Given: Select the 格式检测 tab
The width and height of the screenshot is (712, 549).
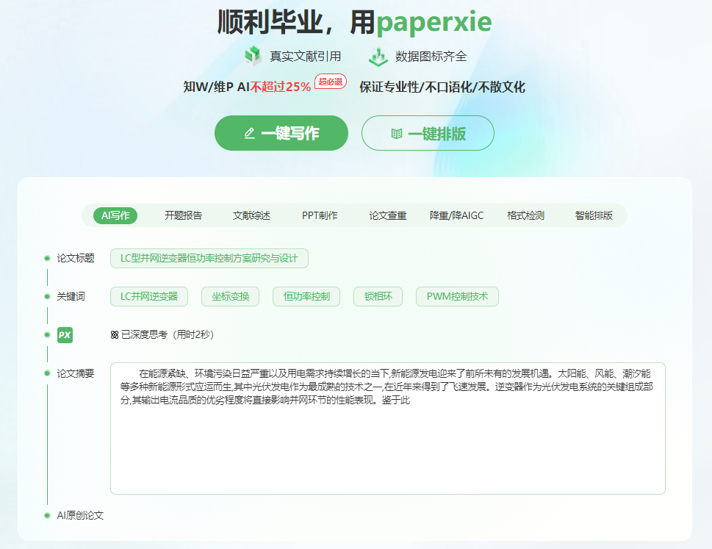Looking at the screenshot, I should click(x=525, y=215).
